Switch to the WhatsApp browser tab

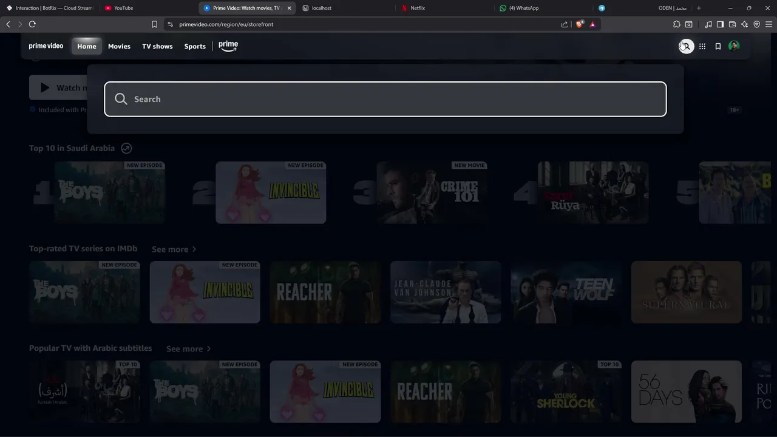(542, 8)
